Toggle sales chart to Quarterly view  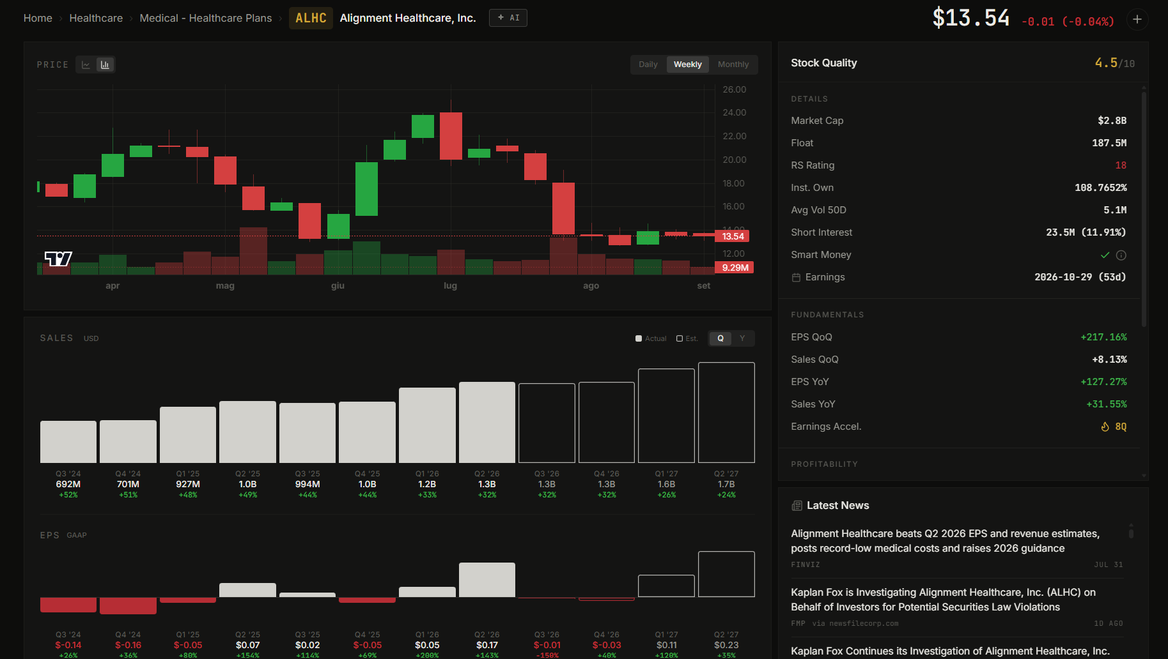tap(720, 338)
